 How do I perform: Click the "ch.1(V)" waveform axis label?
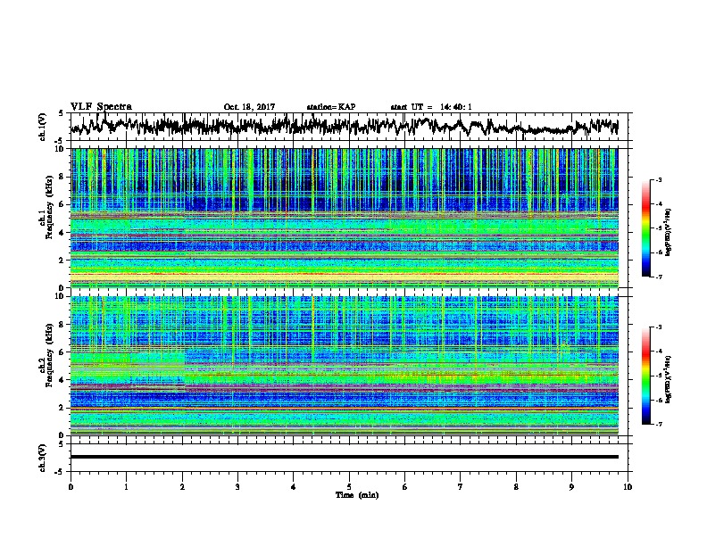tap(42, 127)
